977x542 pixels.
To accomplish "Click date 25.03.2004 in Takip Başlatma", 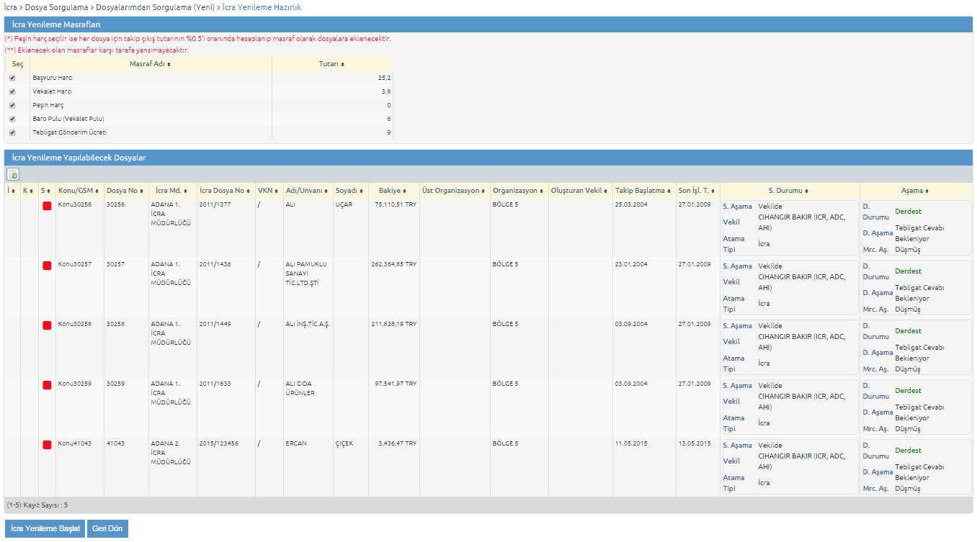I will [631, 204].
